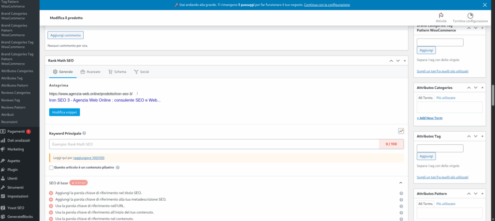Open Attributes Categories sidebar item
This screenshot has height=221, width=495.
point(17,71)
